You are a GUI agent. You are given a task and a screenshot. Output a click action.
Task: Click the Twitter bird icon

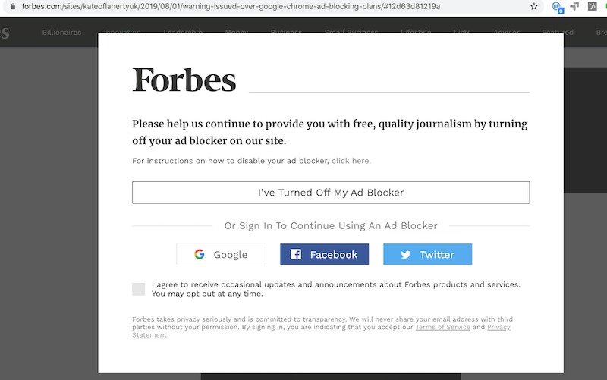[x=405, y=255]
